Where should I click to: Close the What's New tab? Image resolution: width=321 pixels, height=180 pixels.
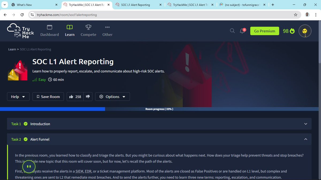56,5
